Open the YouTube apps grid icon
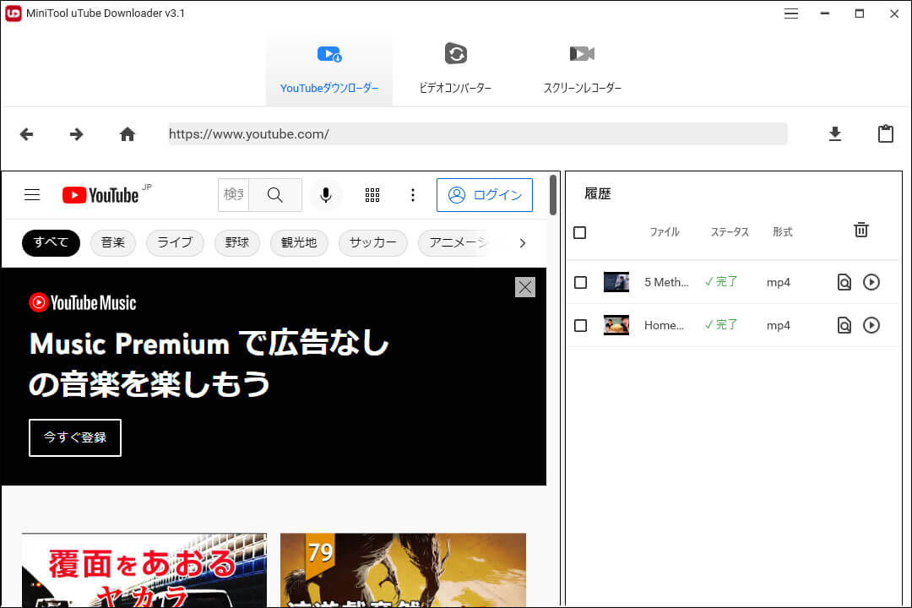912x608 pixels. (372, 195)
